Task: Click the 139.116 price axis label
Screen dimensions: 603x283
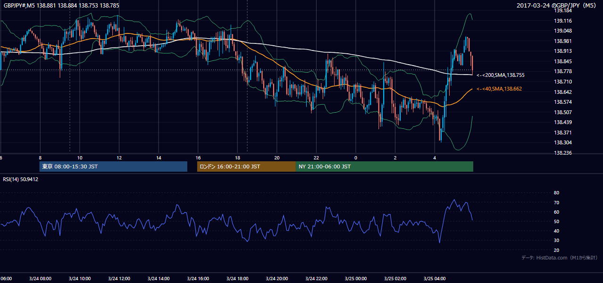Action: [563, 21]
